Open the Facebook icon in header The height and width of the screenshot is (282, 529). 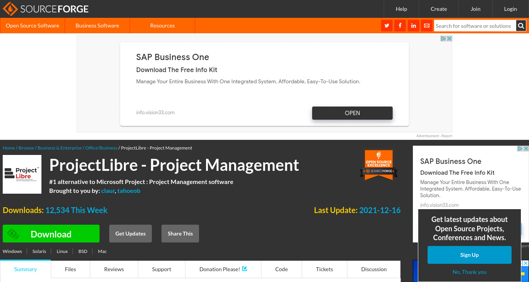(x=400, y=26)
